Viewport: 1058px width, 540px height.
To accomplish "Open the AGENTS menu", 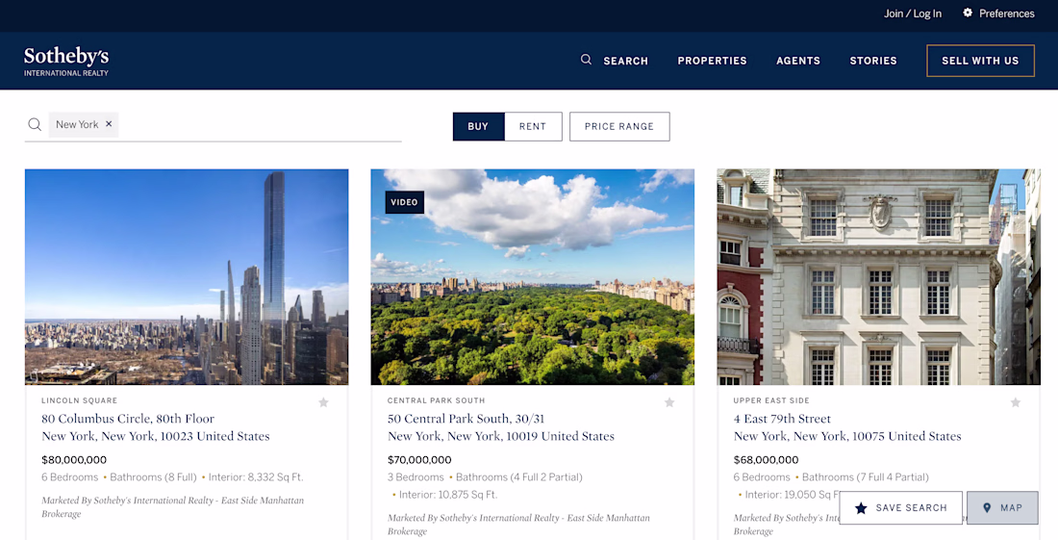I will click(x=798, y=61).
